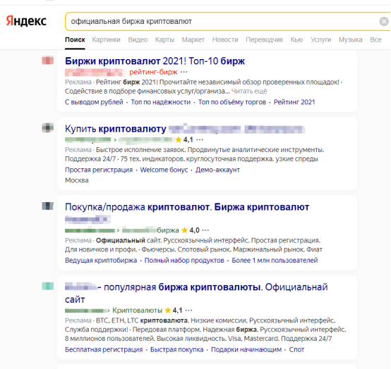The height and width of the screenshot is (369, 391).
Task: Open favicon of the популярная биржа криптовалюты result
Action: pyautogui.click(x=47, y=286)
